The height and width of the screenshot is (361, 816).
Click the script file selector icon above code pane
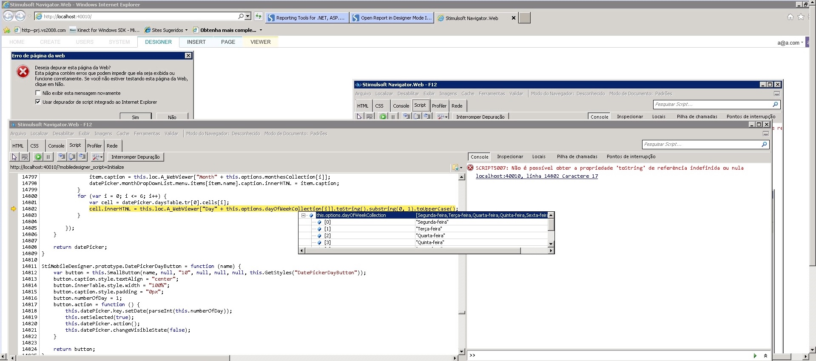(457, 168)
